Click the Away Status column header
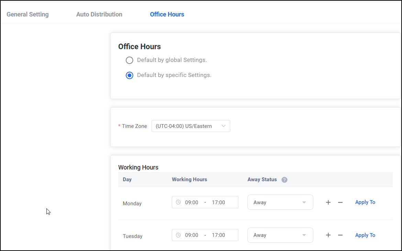The height and width of the screenshot is (251, 402). 262,179
